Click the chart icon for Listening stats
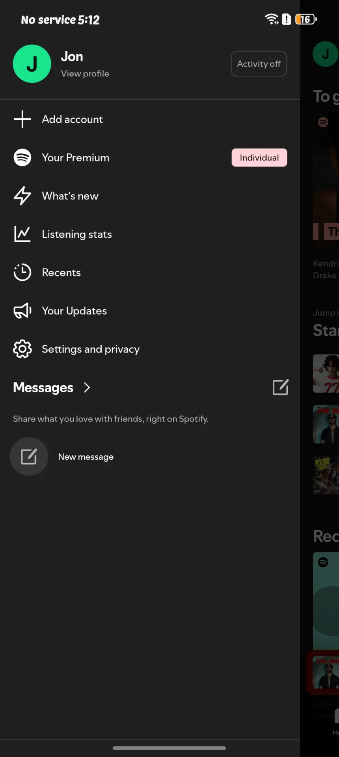Screen dimensions: 339x757 22,234
